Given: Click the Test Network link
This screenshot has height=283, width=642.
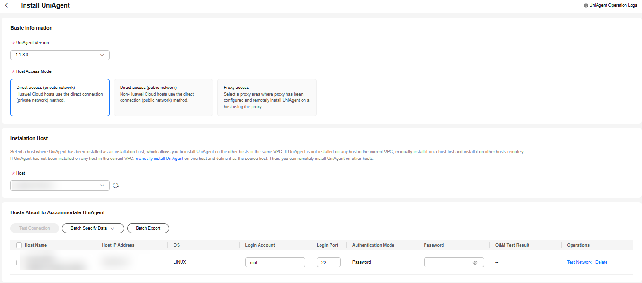Looking at the screenshot, I should click(x=579, y=262).
